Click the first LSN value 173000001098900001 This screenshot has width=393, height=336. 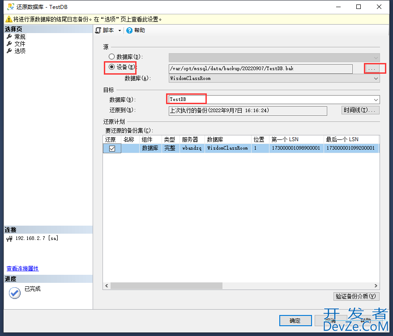pyautogui.click(x=296, y=148)
